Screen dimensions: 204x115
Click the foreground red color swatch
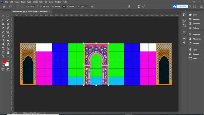pos(4,62)
